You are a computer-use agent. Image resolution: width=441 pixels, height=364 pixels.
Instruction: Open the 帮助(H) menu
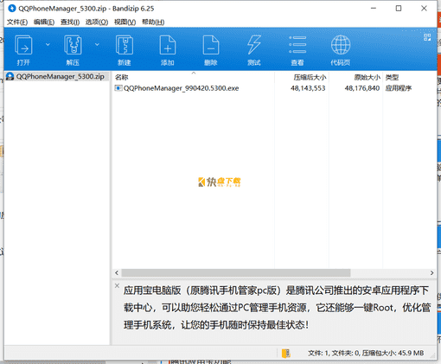point(153,22)
